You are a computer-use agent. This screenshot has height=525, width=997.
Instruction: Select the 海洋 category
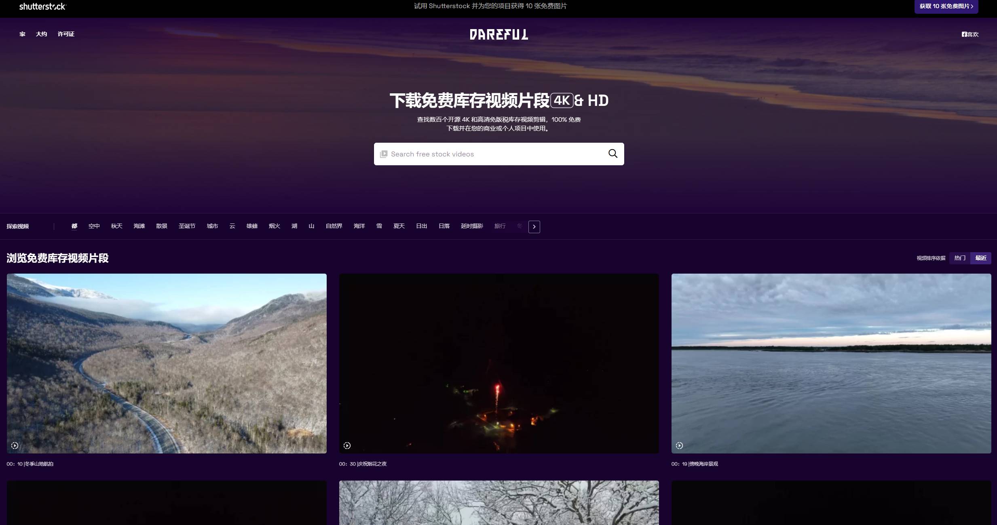click(x=359, y=226)
